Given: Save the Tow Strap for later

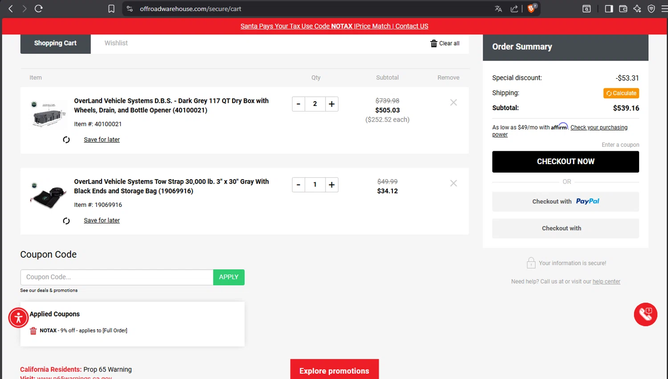Looking at the screenshot, I should pyautogui.click(x=102, y=220).
